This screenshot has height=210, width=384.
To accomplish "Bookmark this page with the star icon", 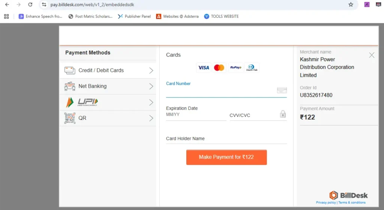I will tap(351, 4).
